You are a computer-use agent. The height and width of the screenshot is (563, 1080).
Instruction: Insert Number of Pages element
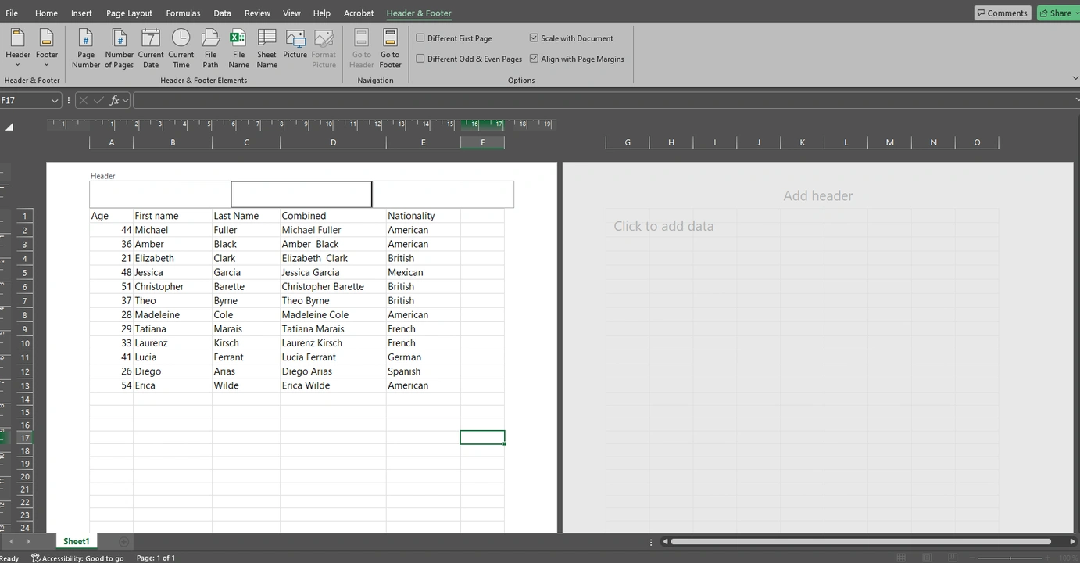pos(119,48)
